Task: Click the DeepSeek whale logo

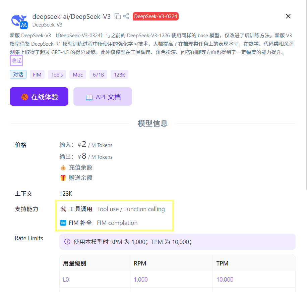Action: [19, 21]
